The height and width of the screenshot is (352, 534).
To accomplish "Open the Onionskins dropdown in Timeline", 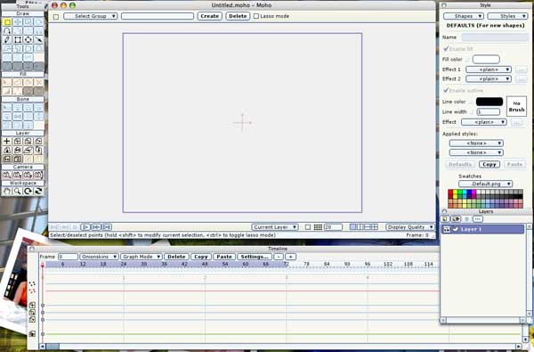I will [99, 257].
